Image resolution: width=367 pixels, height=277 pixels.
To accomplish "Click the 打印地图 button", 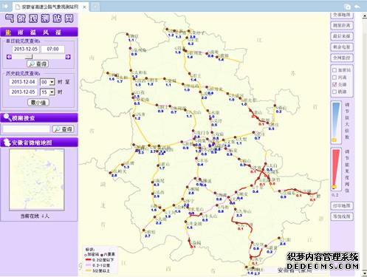I will 342,205.
